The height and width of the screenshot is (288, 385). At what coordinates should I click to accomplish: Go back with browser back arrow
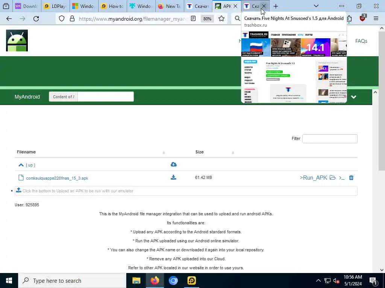[9, 19]
